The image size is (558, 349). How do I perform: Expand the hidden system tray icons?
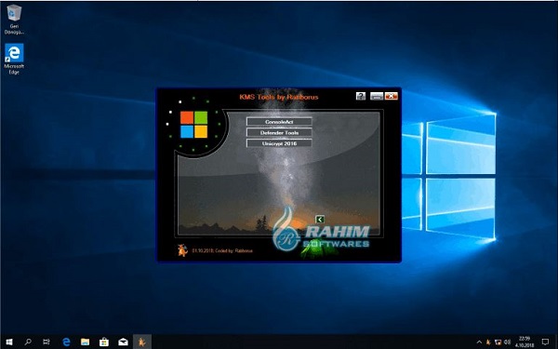pos(479,342)
